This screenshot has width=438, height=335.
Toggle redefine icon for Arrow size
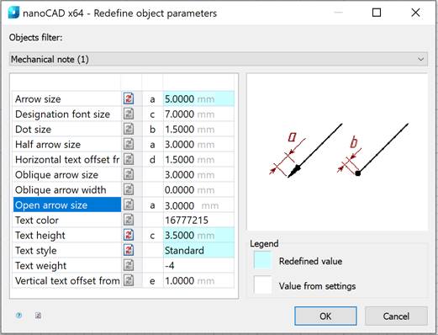129,98
